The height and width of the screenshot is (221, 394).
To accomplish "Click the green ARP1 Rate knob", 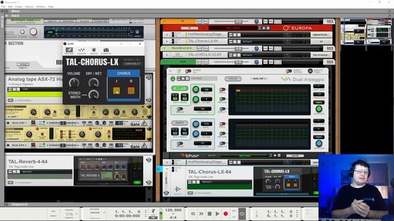I will (196, 89).
